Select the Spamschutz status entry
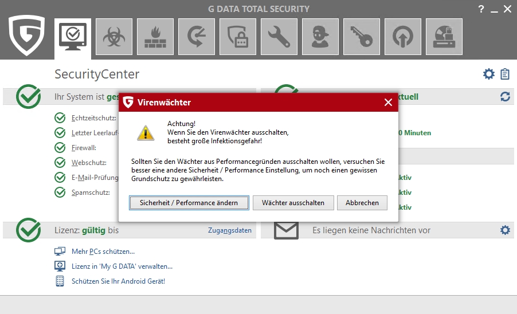Viewport: 517px width, 314px height. click(91, 192)
